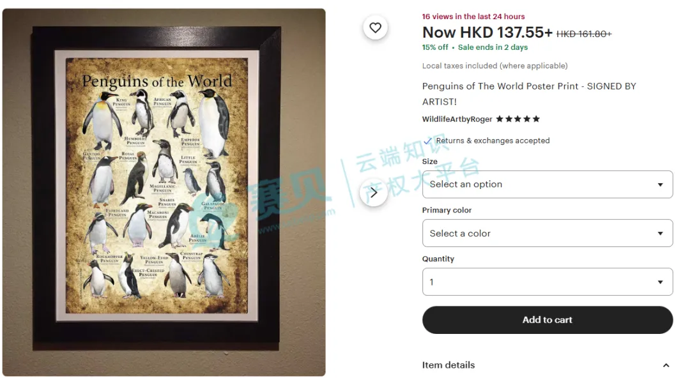Image resolution: width=690 pixels, height=378 pixels.
Task: Add the poster to cart
Action: (x=547, y=320)
